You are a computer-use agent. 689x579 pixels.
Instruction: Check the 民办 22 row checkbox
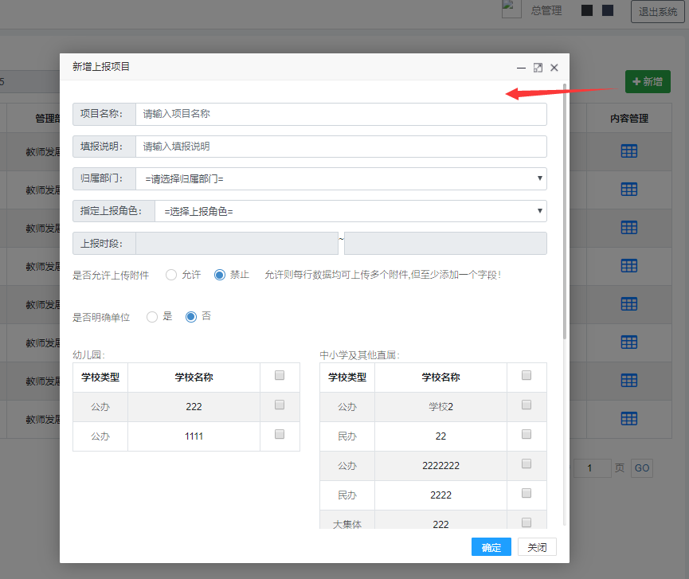pyautogui.click(x=527, y=434)
